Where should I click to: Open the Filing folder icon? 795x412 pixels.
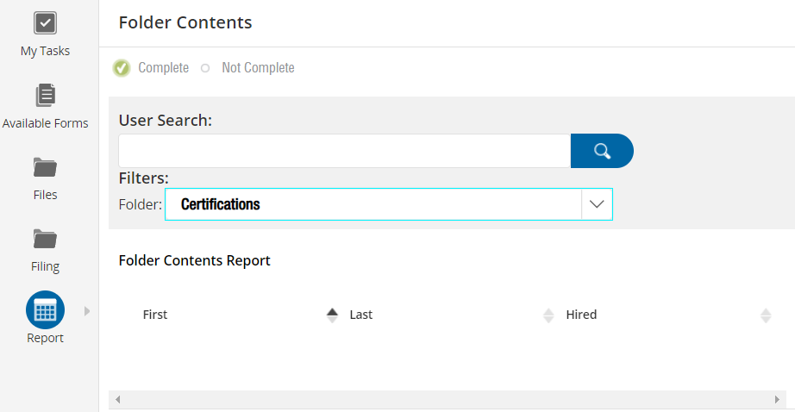[x=45, y=238]
